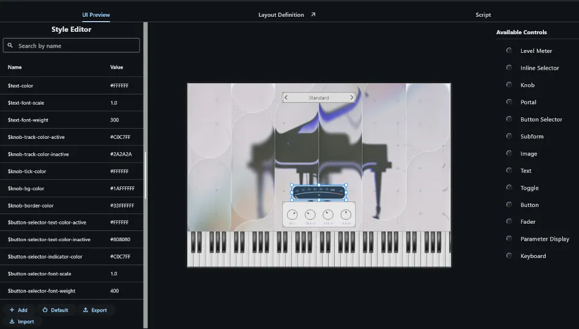Click the Value column header

coord(116,67)
